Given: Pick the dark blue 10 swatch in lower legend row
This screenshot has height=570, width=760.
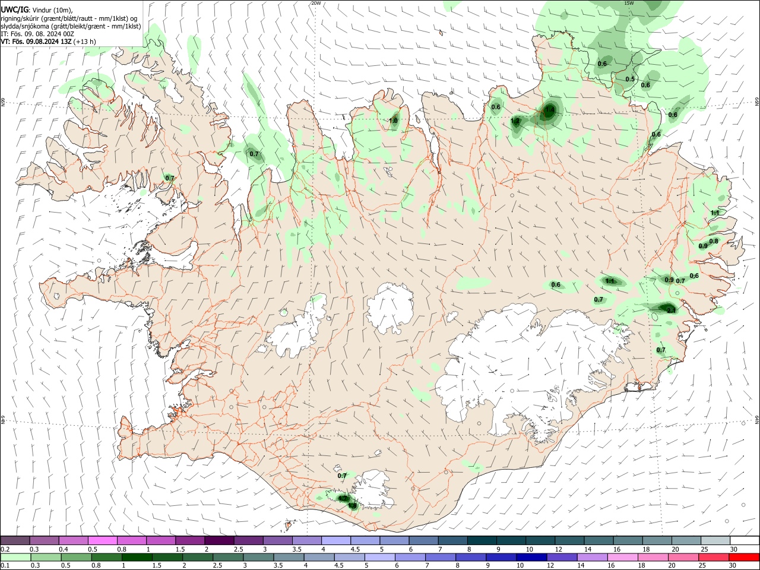Looking at the screenshot, I should 531,558.
